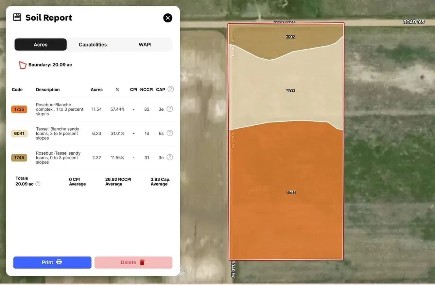Open help icon for soil 1745 row
Image resolution: width=435 pixels, height=285 pixels.
point(170,157)
